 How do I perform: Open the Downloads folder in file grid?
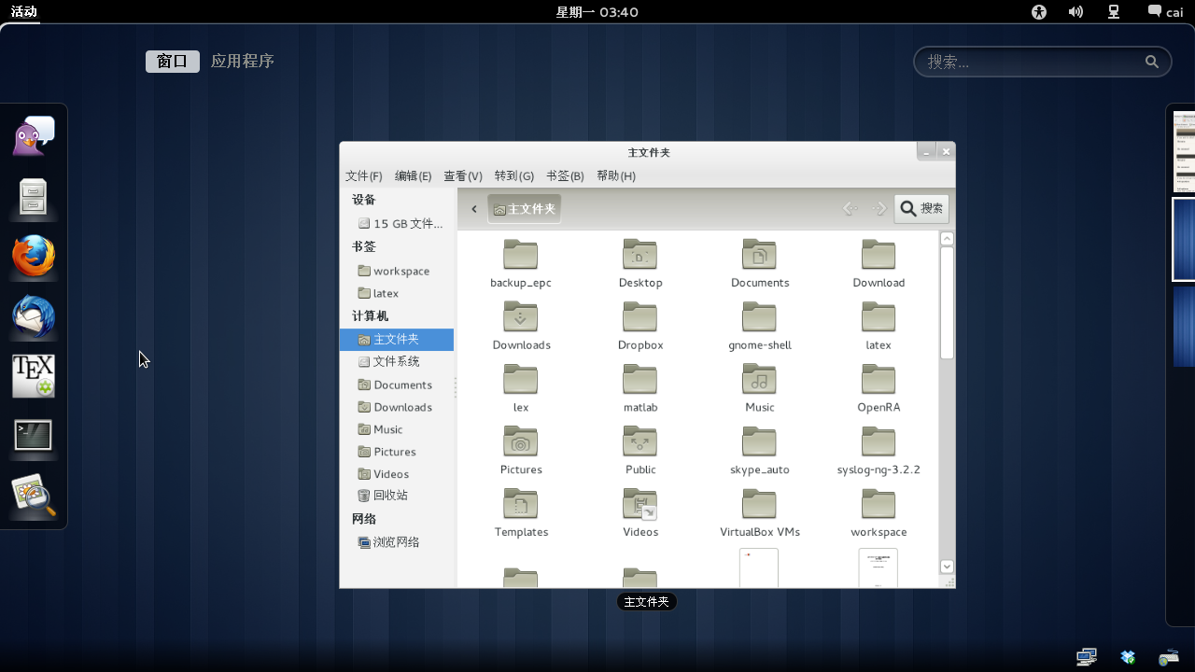(521, 327)
